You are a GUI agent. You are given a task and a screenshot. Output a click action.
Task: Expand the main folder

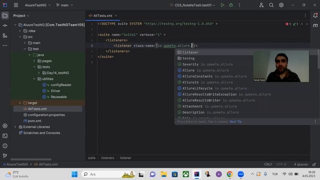click(x=25, y=43)
